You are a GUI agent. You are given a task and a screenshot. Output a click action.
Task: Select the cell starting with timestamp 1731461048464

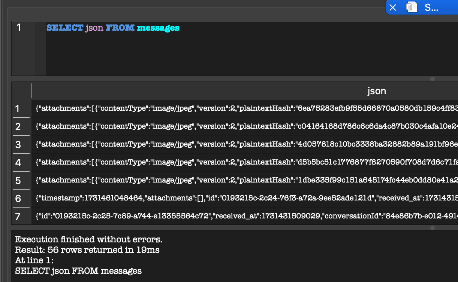[x=244, y=198]
